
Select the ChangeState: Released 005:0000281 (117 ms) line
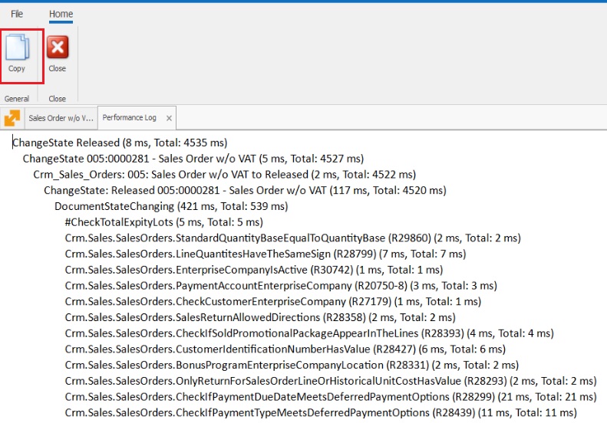tap(245, 190)
